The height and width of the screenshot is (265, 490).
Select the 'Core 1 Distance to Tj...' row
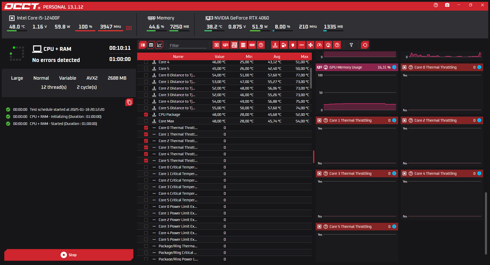pos(224,82)
